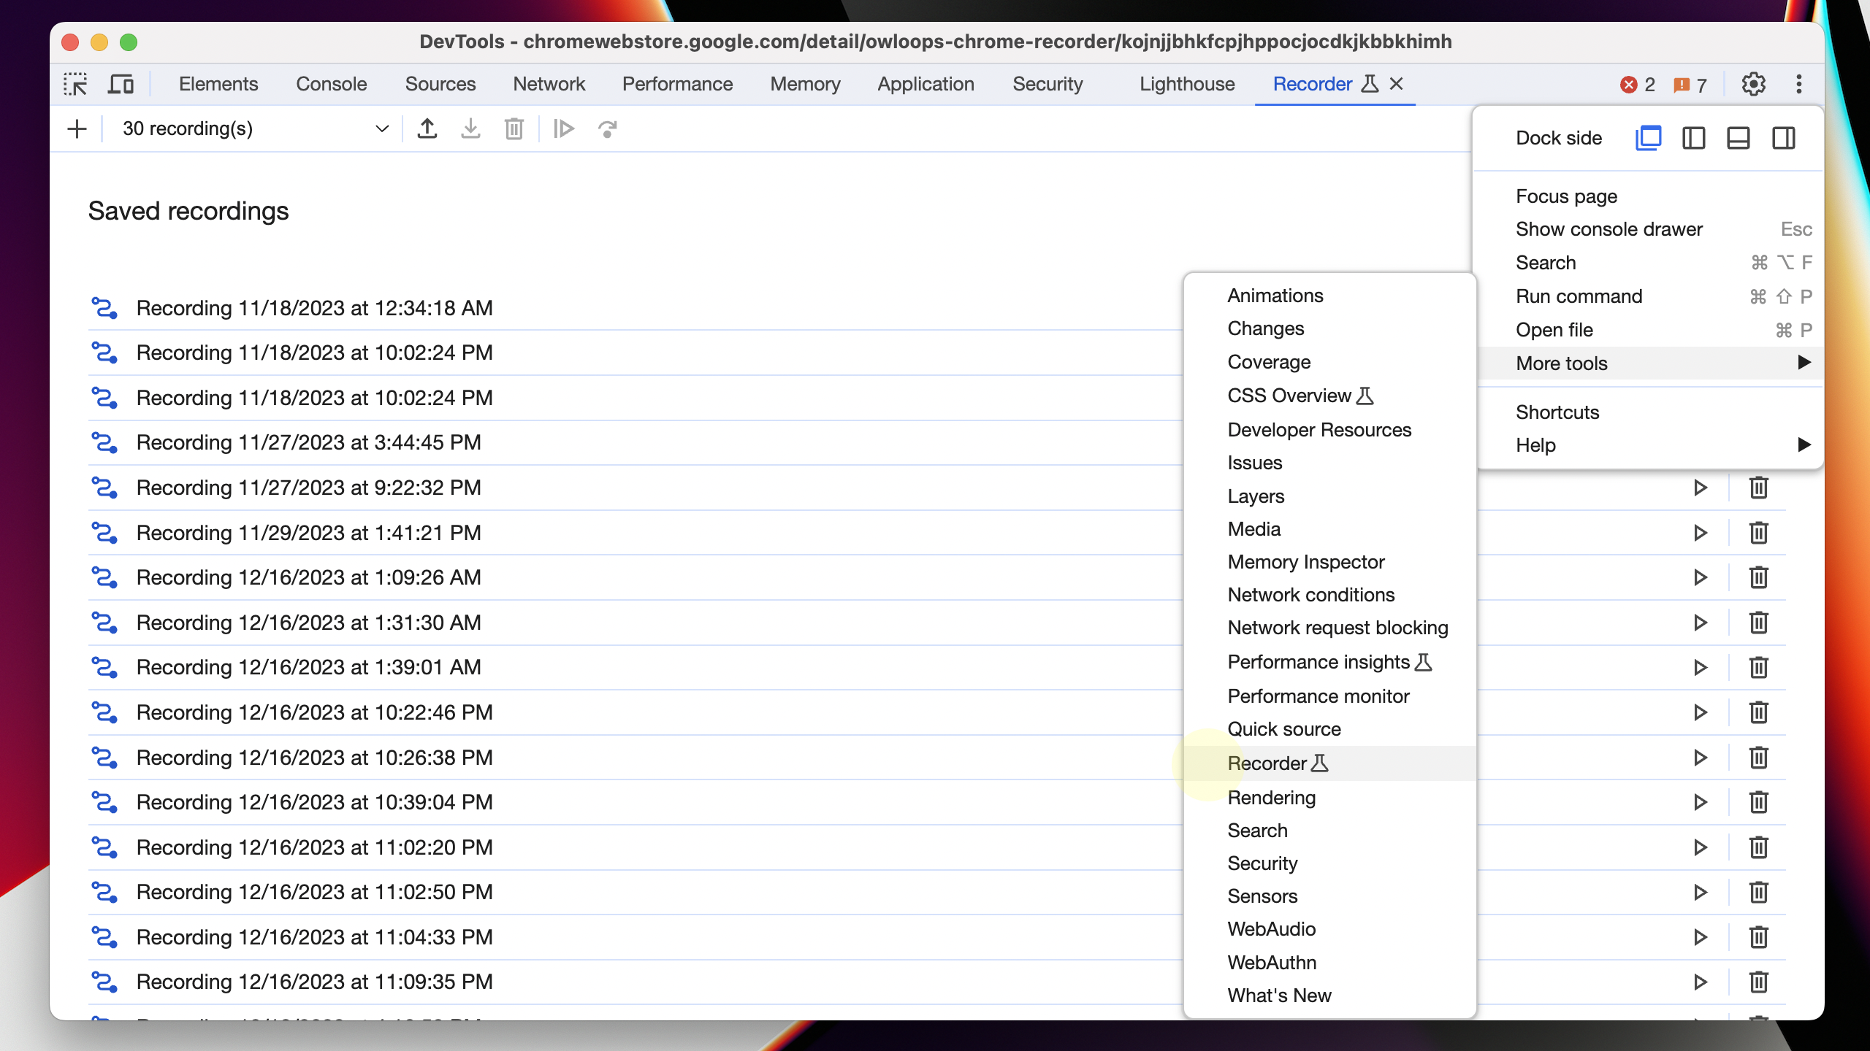Click the import recording upload icon
This screenshot has width=1870, height=1051.
pos(427,129)
